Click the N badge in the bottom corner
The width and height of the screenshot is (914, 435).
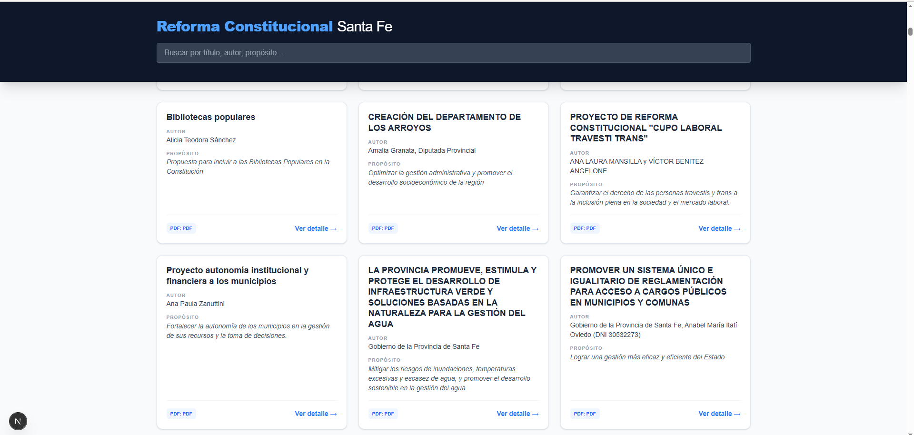18,421
